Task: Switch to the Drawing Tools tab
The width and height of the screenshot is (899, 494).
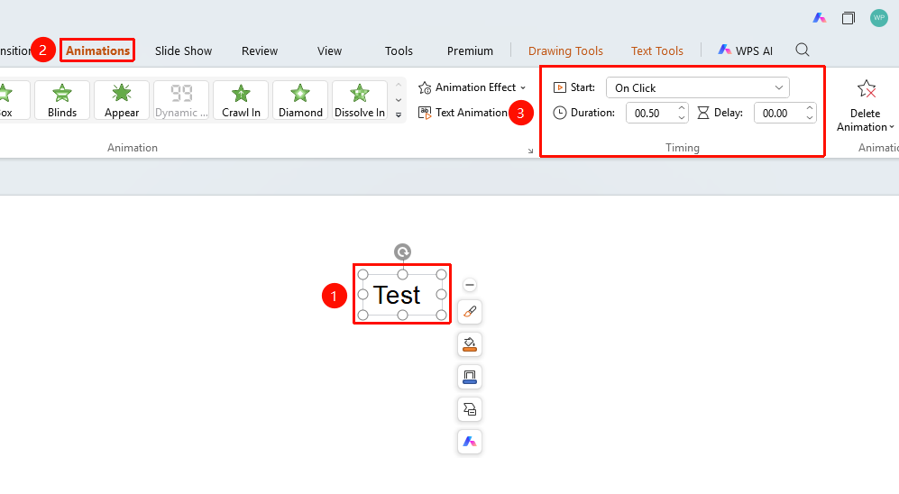Action: tap(565, 51)
